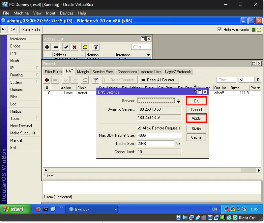Switch to the Address Lists tab
The height and width of the screenshot is (223, 264).
151,72
